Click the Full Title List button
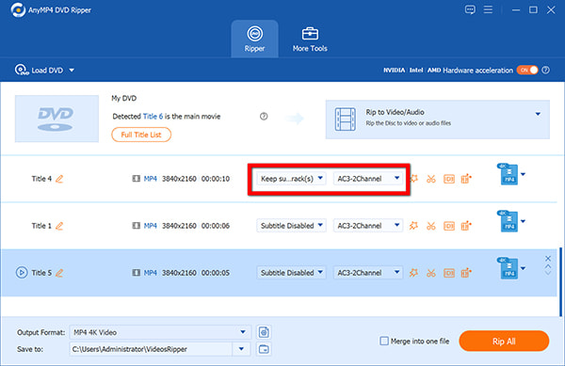565x366 pixels. 141,135
